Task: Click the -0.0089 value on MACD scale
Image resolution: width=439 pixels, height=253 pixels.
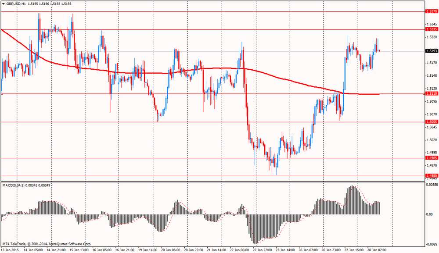Action: [x=432, y=244]
